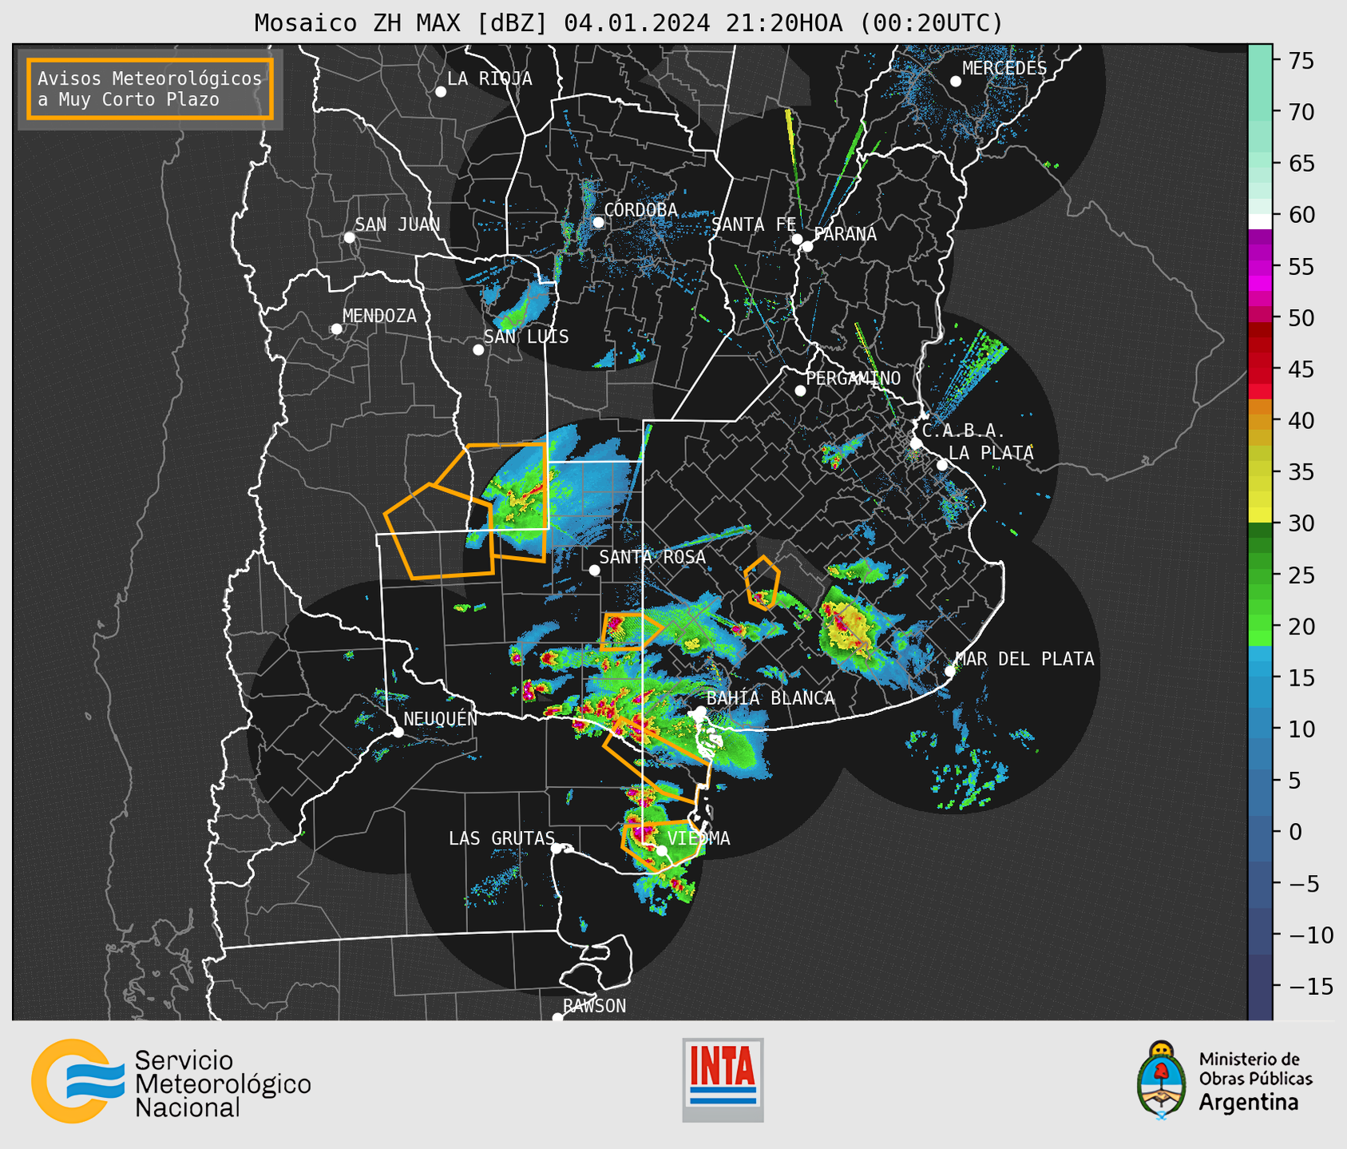The height and width of the screenshot is (1149, 1347).
Task: Click the PARANA label
Action: (x=845, y=234)
